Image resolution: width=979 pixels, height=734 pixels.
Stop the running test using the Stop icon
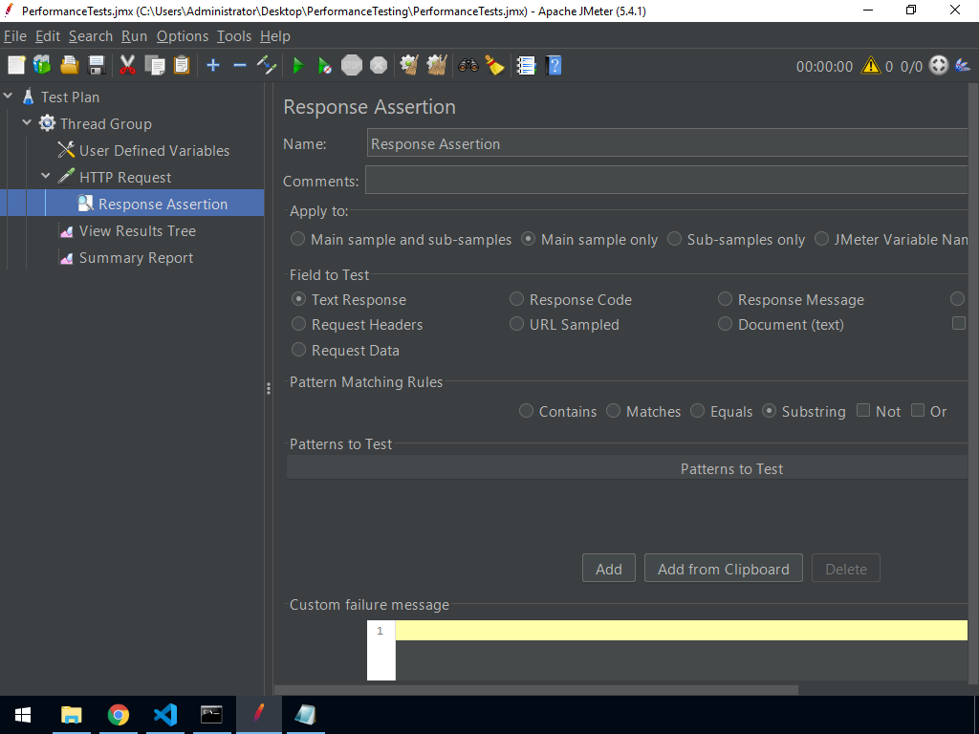(351, 65)
